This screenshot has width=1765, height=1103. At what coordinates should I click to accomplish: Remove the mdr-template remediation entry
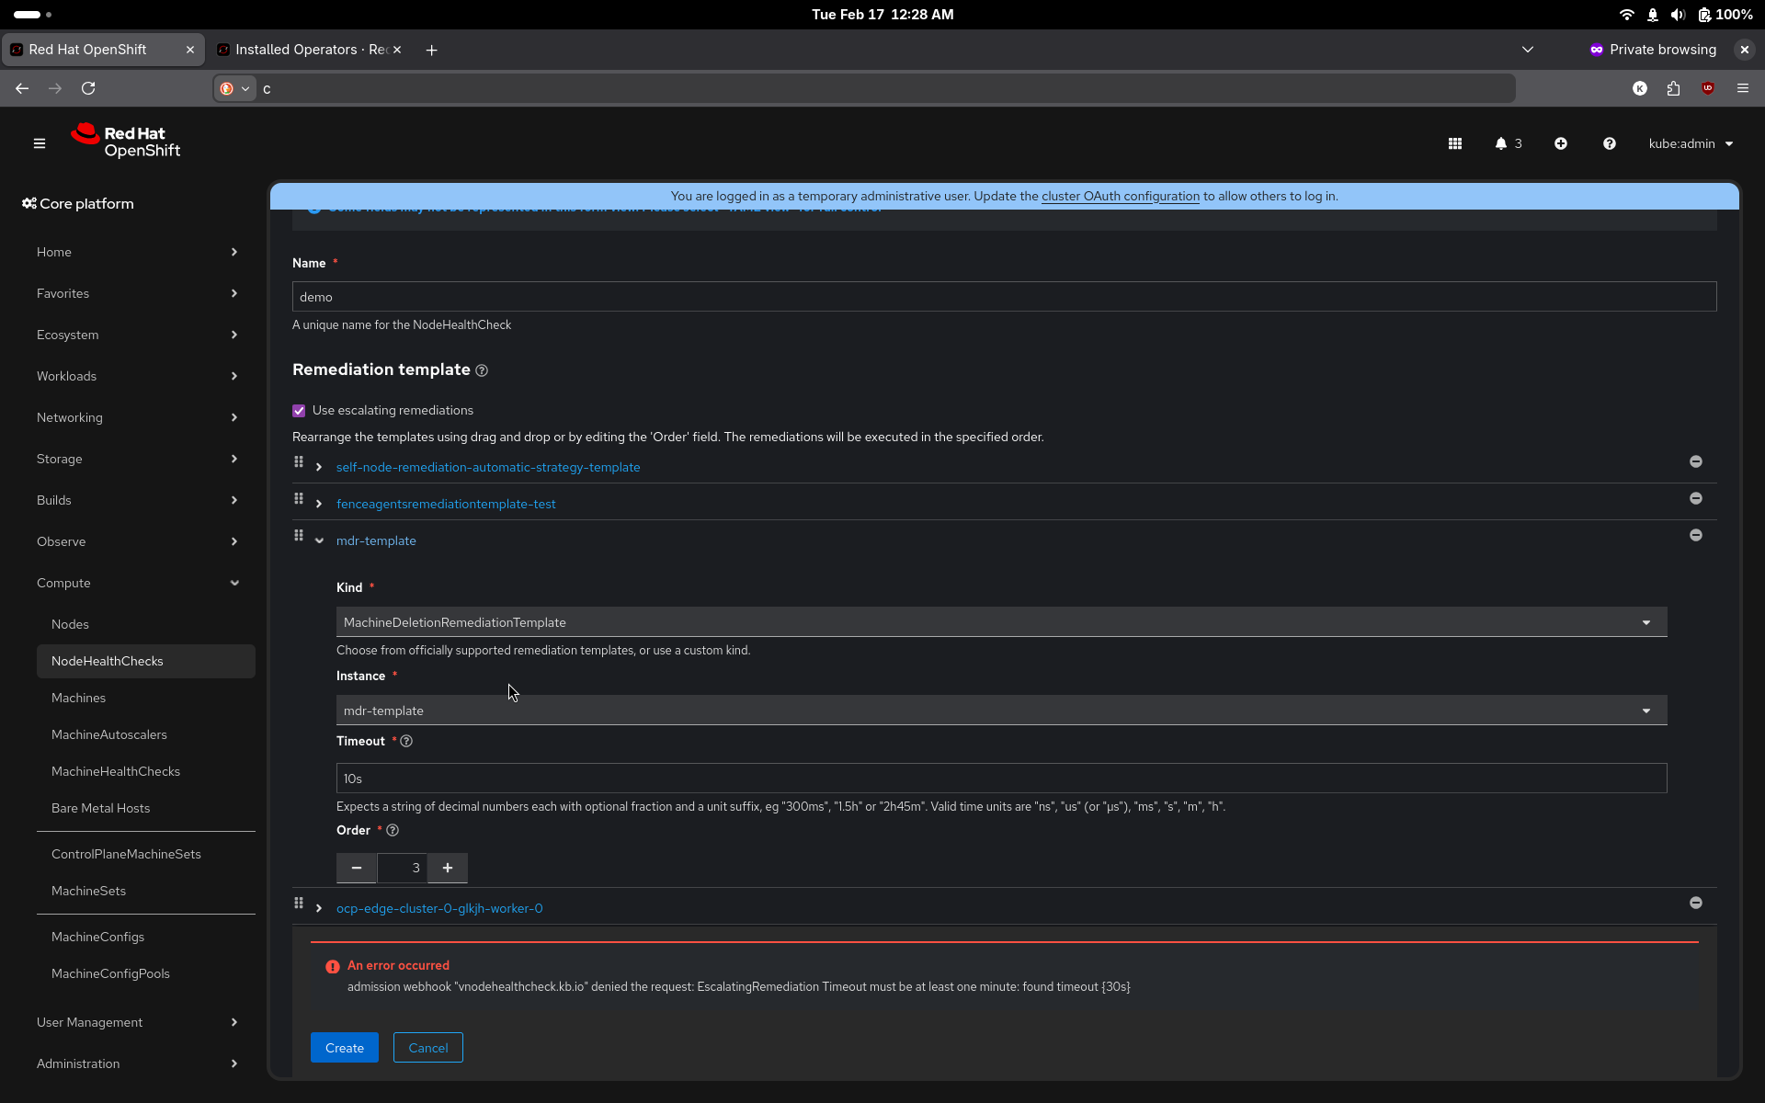tap(1695, 535)
